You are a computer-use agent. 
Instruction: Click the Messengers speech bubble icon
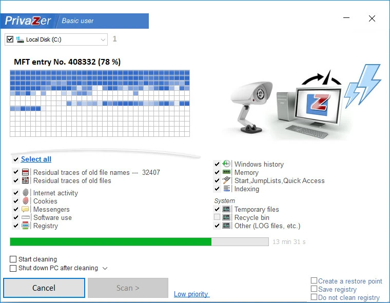point(26,209)
